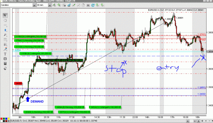213x123 pixels.
Task: Pick the red color swatch
Action: pyautogui.click(x=1, y=119)
